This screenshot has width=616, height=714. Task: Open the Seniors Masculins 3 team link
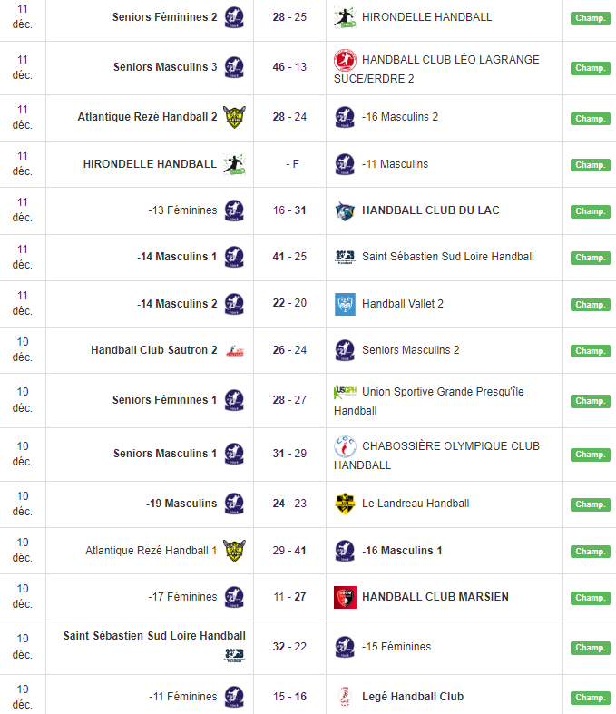(165, 67)
